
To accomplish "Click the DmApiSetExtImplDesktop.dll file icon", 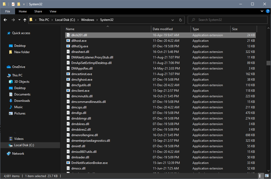I will click(68, 63).
